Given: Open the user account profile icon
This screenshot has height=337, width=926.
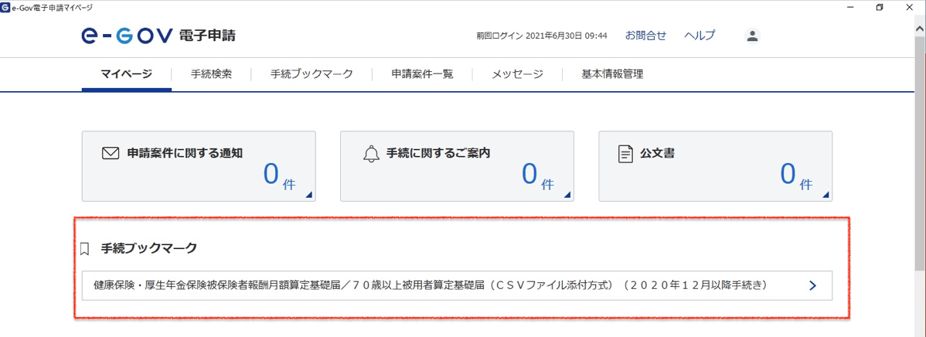Looking at the screenshot, I should click(752, 36).
